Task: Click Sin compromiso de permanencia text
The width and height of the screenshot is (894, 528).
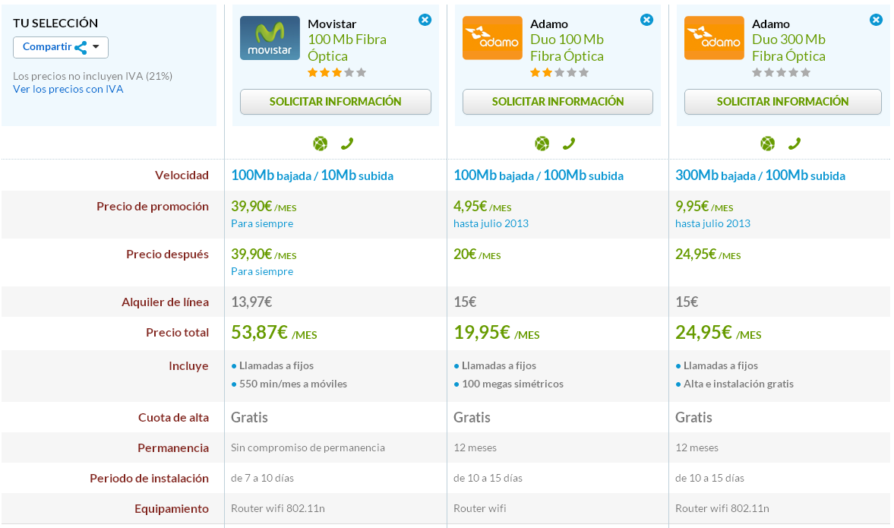Action: click(308, 447)
